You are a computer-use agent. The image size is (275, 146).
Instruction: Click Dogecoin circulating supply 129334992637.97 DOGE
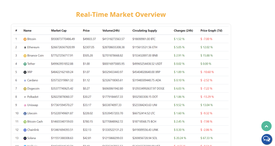coord(148,89)
